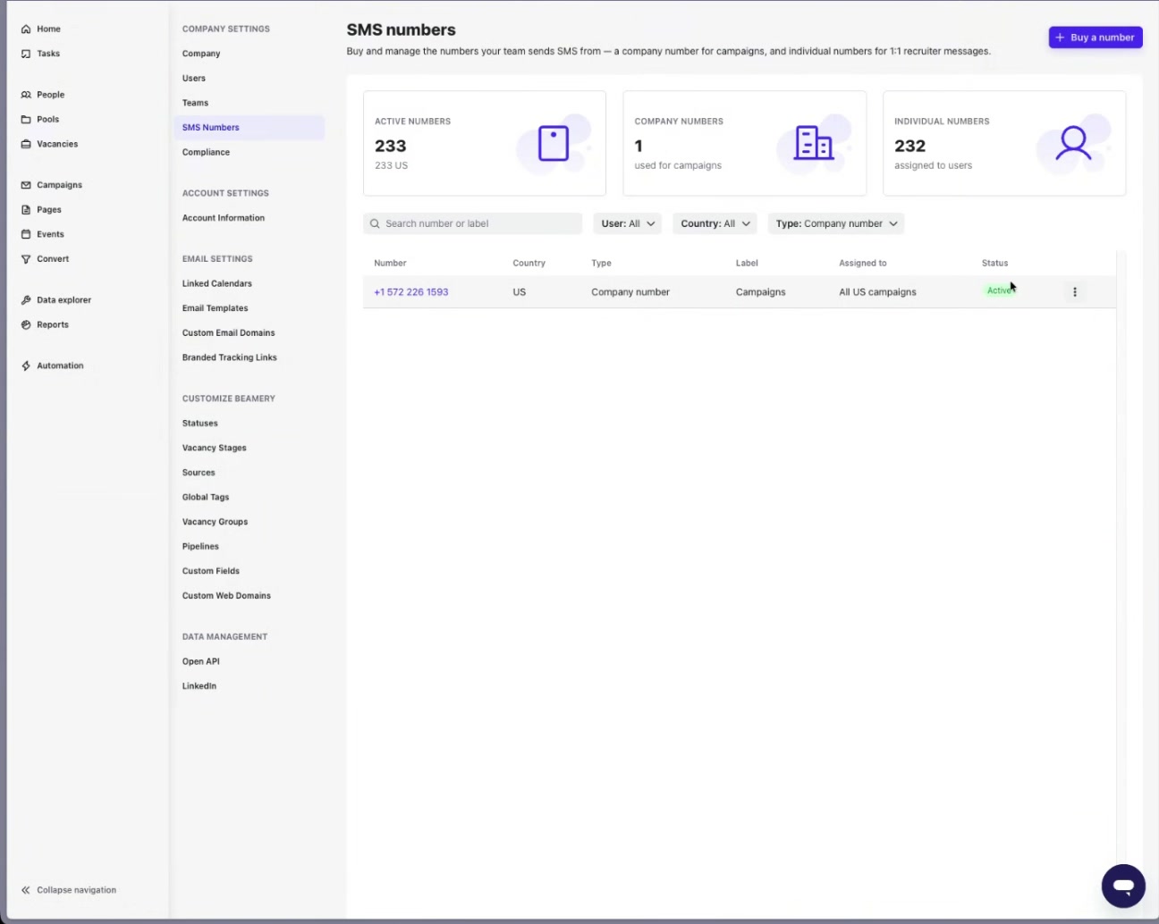Image resolution: width=1159 pixels, height=924 pixels.
Task: Click the Vacancies icon in the sidebar
Action: pos(26,144)
